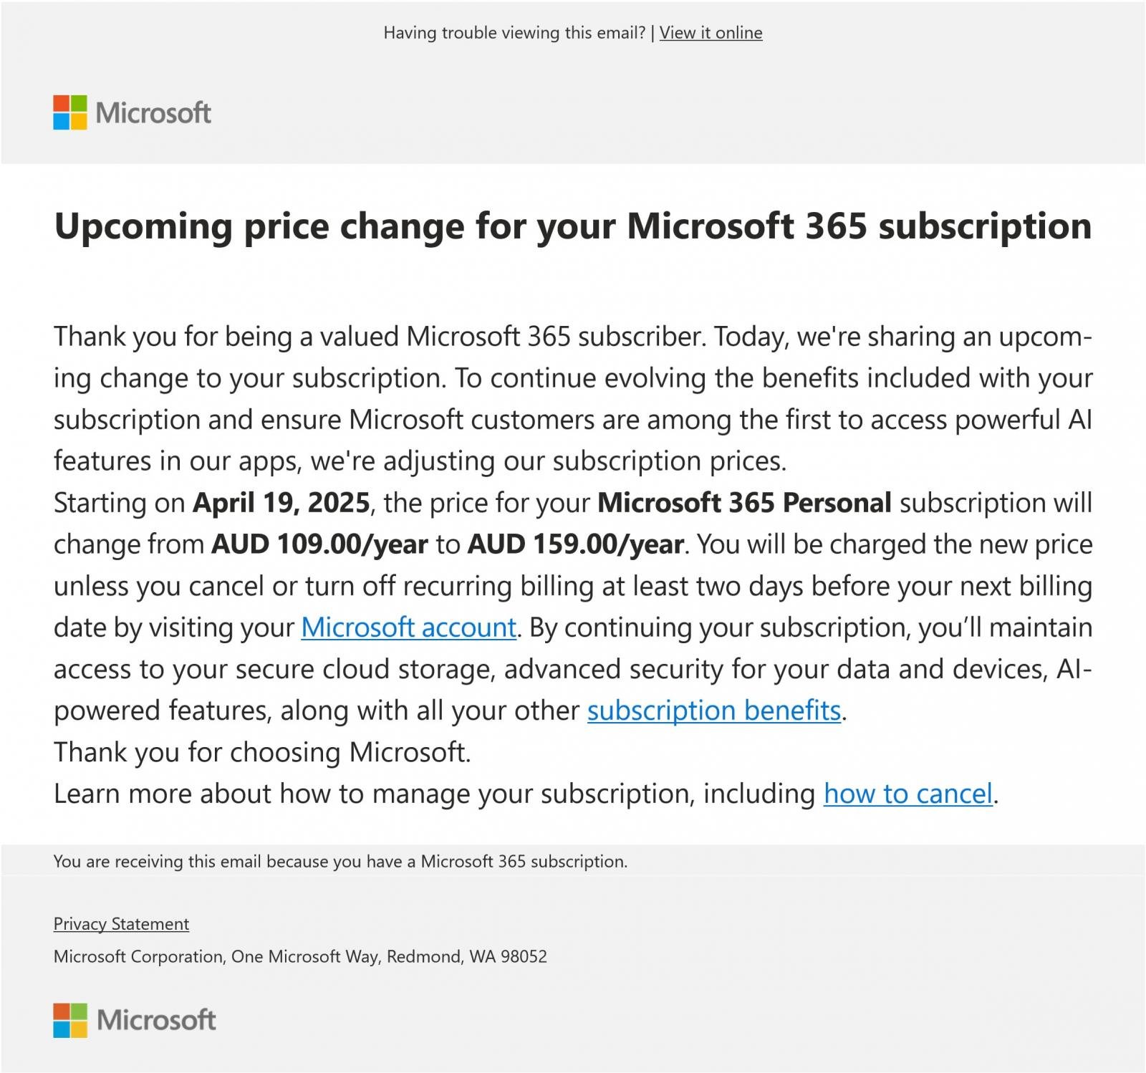Image resolution: width=1146 pixels, height=1073 pixels.
Task: Click the bold "Microsoft 365 Personal" text
Action: [744, 503]
